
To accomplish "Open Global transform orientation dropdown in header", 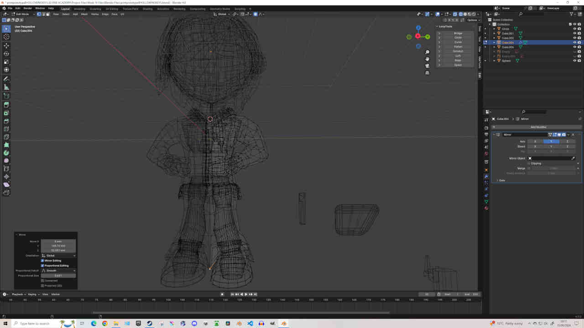I will 222,14.
